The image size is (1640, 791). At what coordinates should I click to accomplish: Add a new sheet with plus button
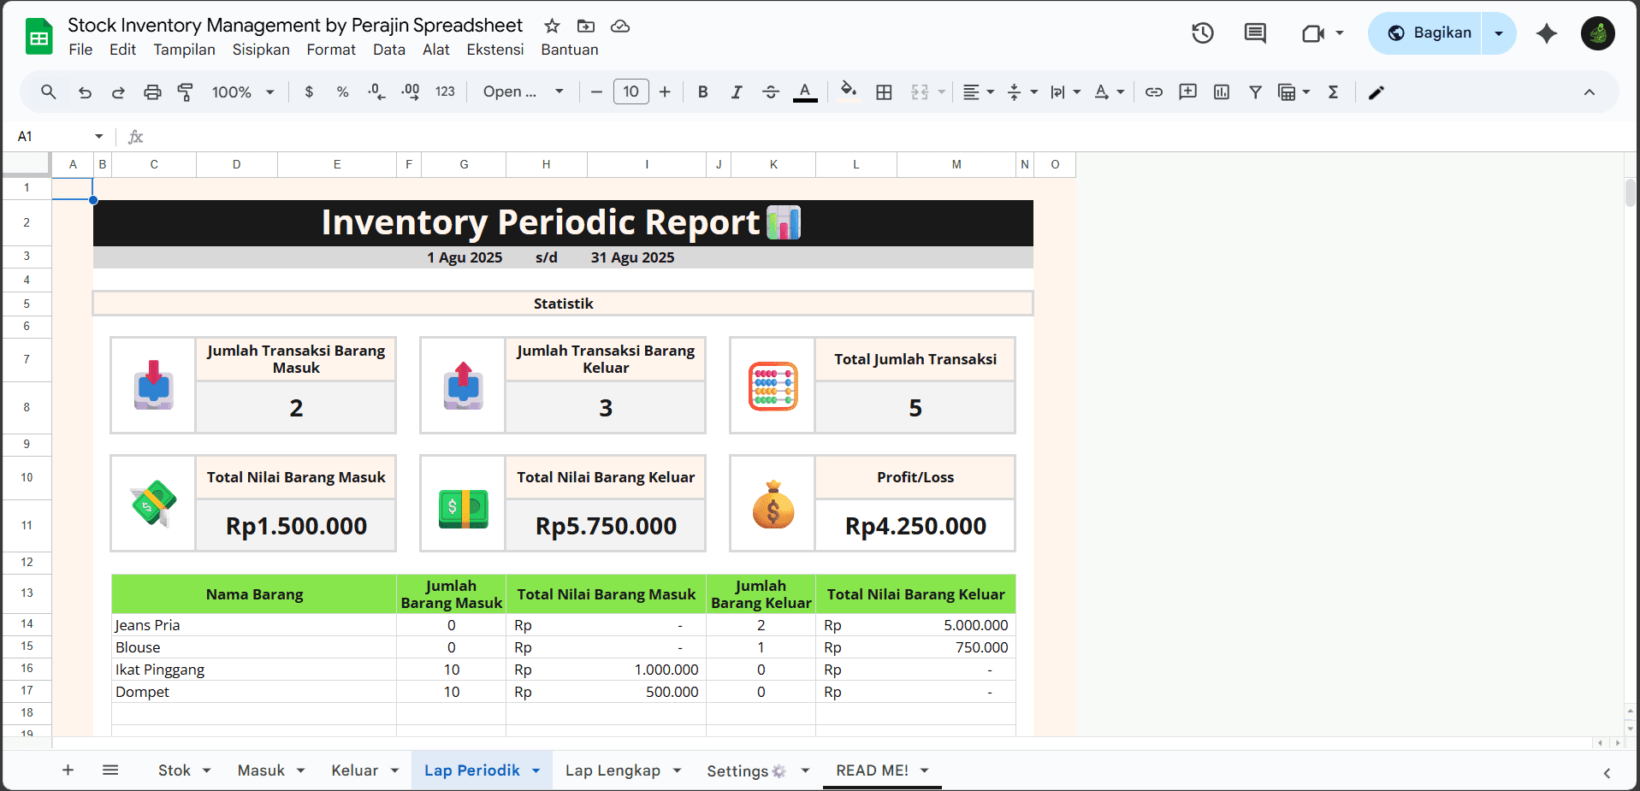point(68,770)
